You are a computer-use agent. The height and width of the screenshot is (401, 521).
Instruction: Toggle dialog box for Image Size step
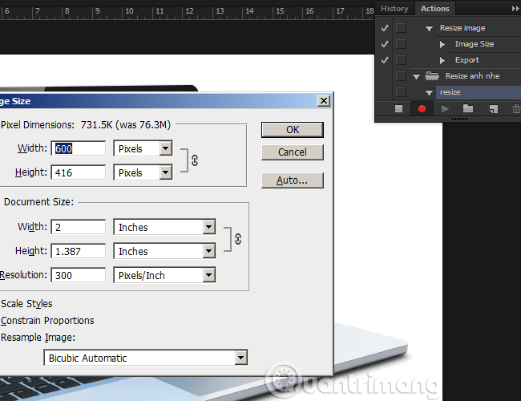click(401, 44)
